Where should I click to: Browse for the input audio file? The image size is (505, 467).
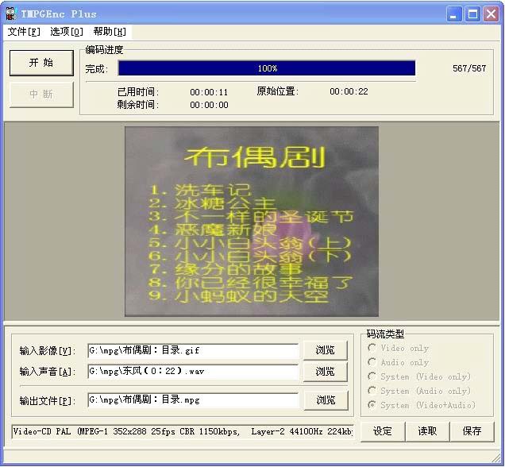coord(326,371)
